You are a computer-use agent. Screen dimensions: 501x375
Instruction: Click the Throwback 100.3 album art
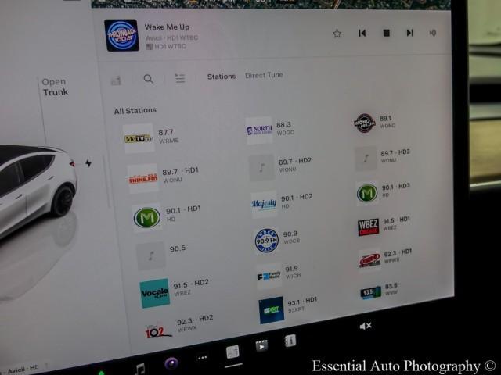pyautogui.click(x=122, y=35)
